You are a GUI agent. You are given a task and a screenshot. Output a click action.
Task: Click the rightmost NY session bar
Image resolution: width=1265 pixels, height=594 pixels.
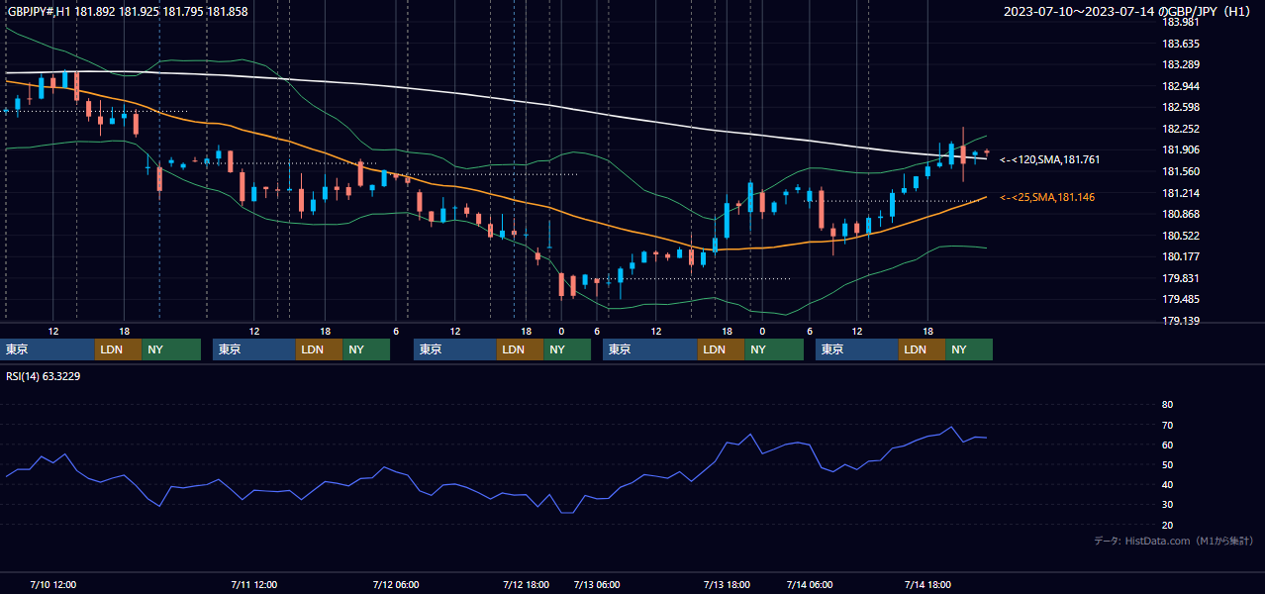click(x=969, y=349)
